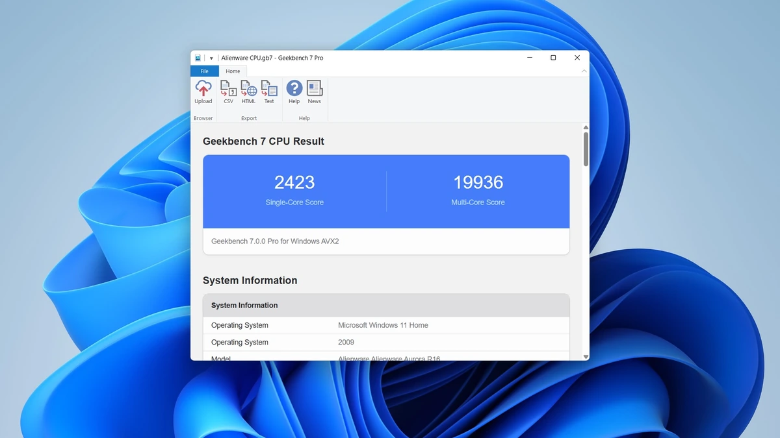780x438 pixels.
Task: Click the Single-Core Score label
Action: tap(294, 202)
